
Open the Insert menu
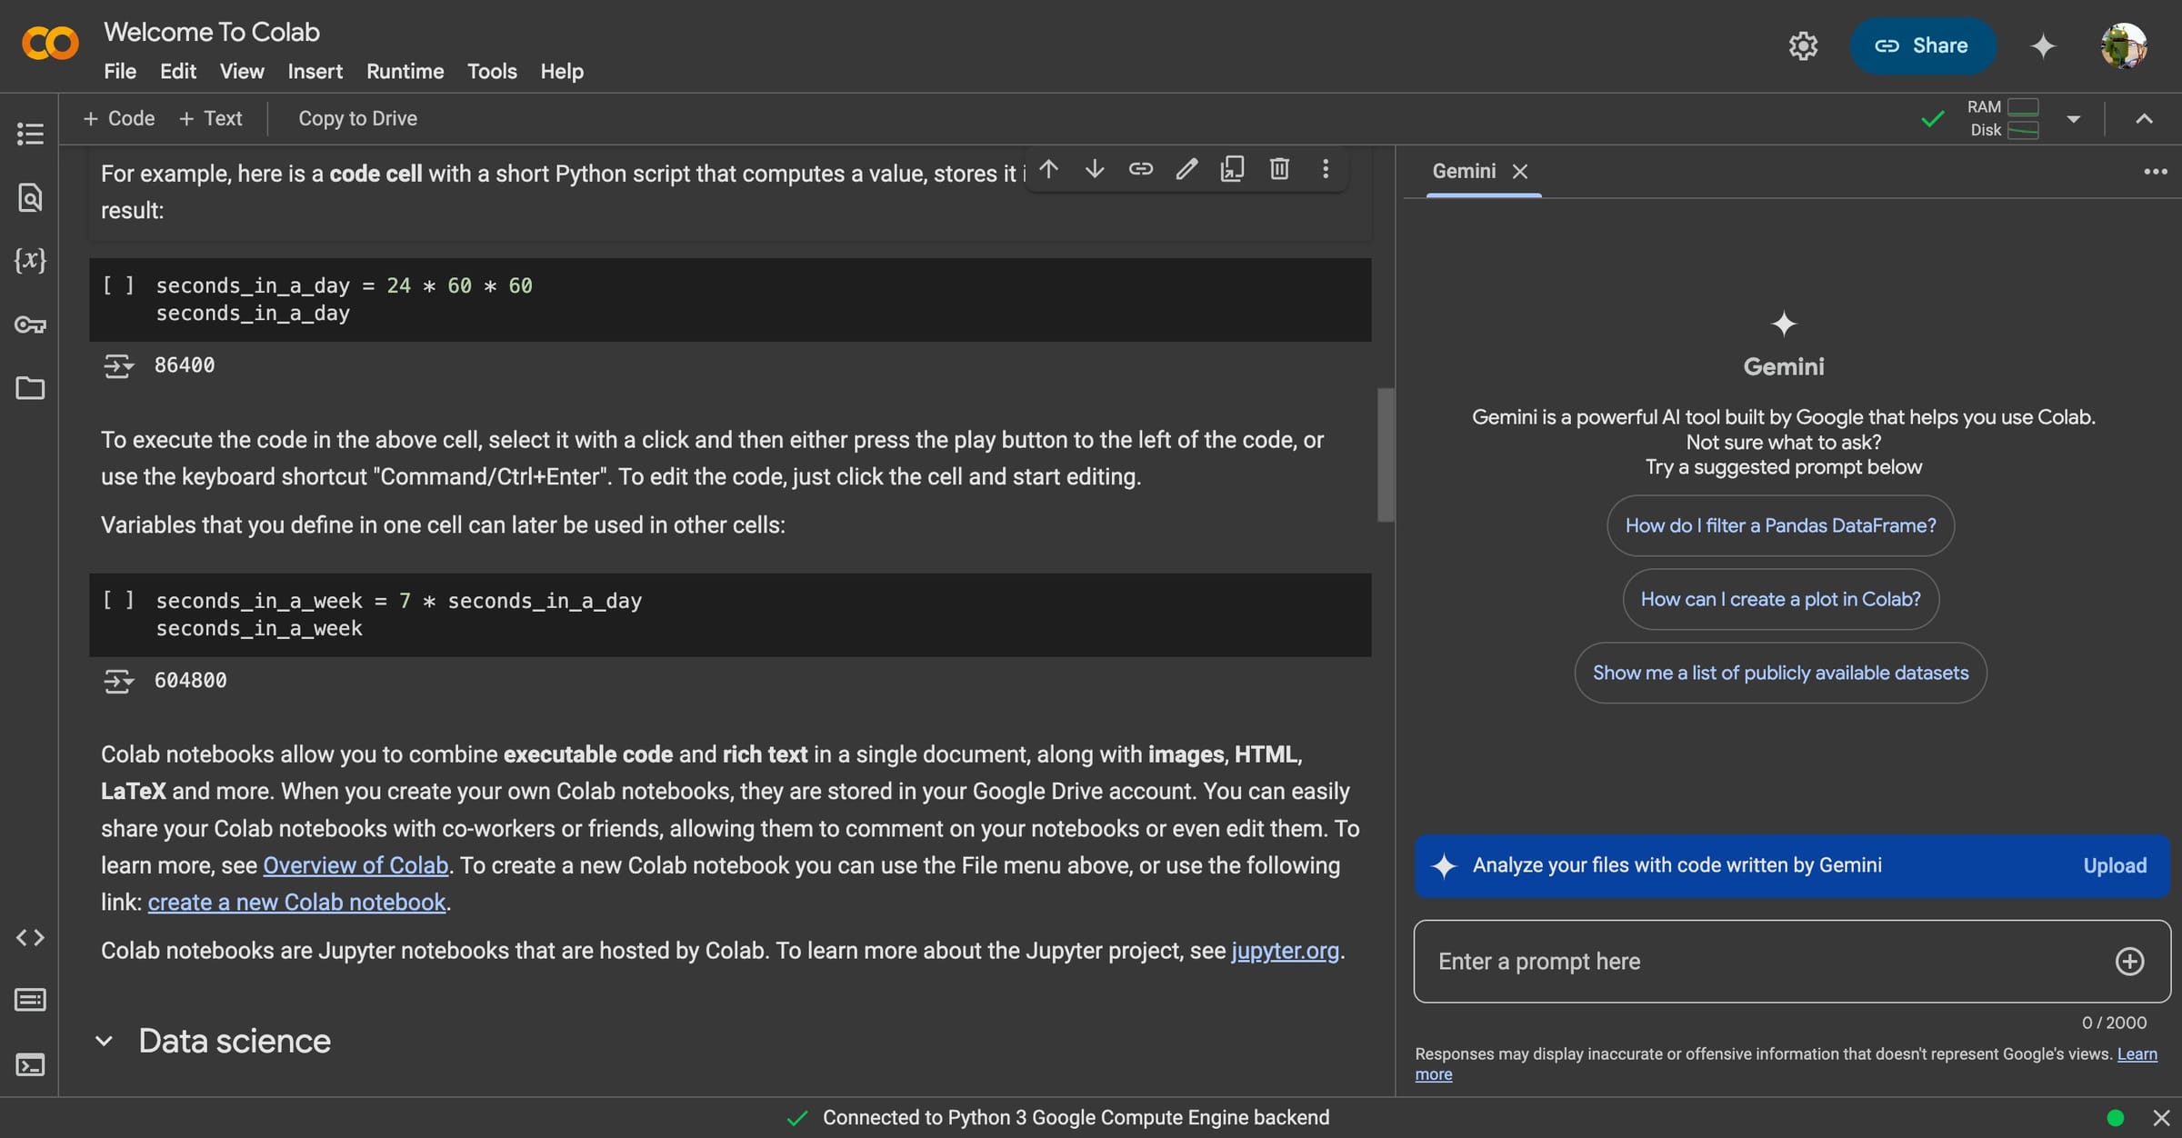coord(315,71)
